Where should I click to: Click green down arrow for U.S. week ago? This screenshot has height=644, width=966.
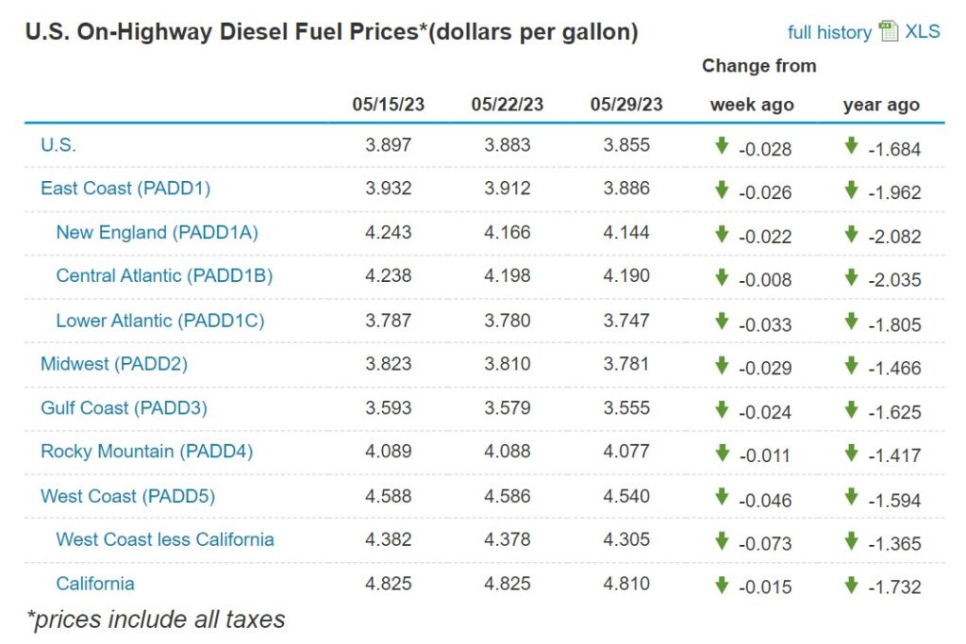pos(722,145)
